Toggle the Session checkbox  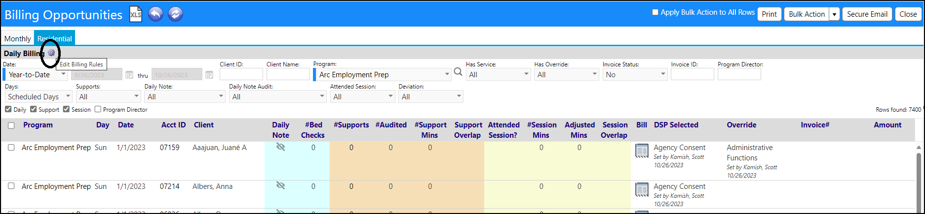point(66,109)
